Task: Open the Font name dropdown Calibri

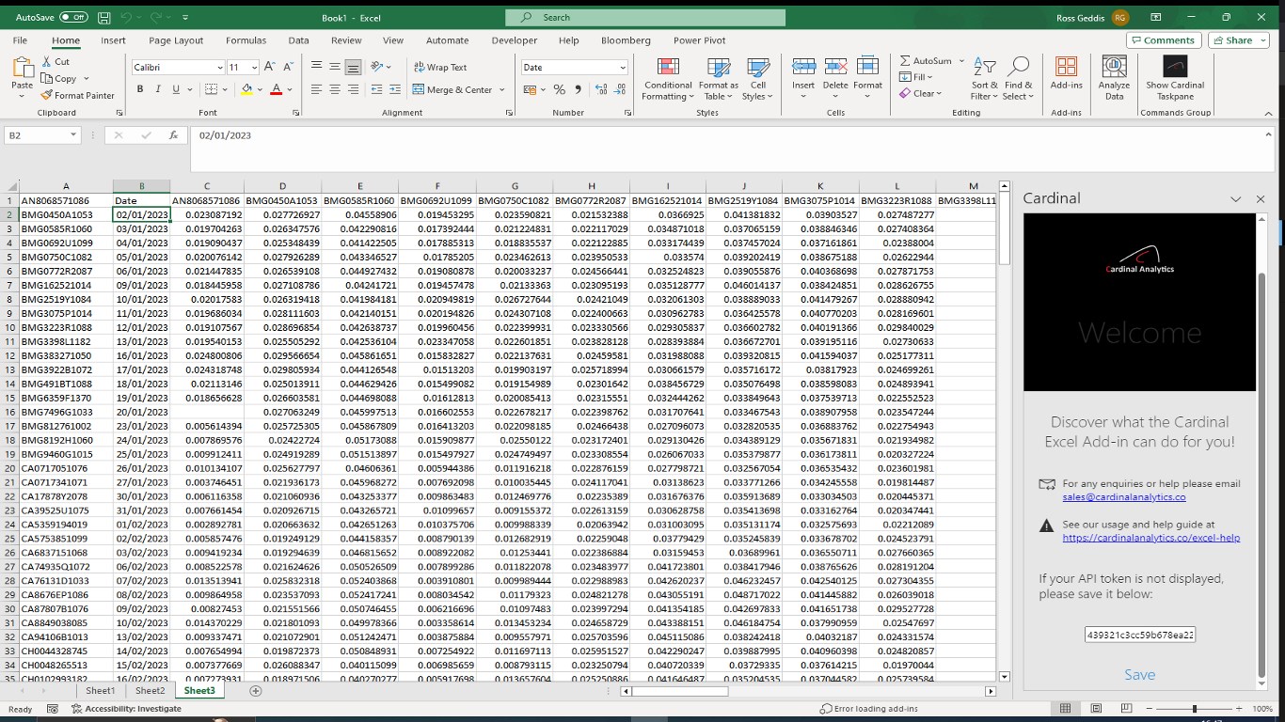Action: [x=219, y=68]
